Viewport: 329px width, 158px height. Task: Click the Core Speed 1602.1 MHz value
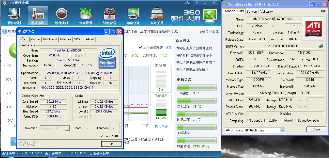(53, 101)
